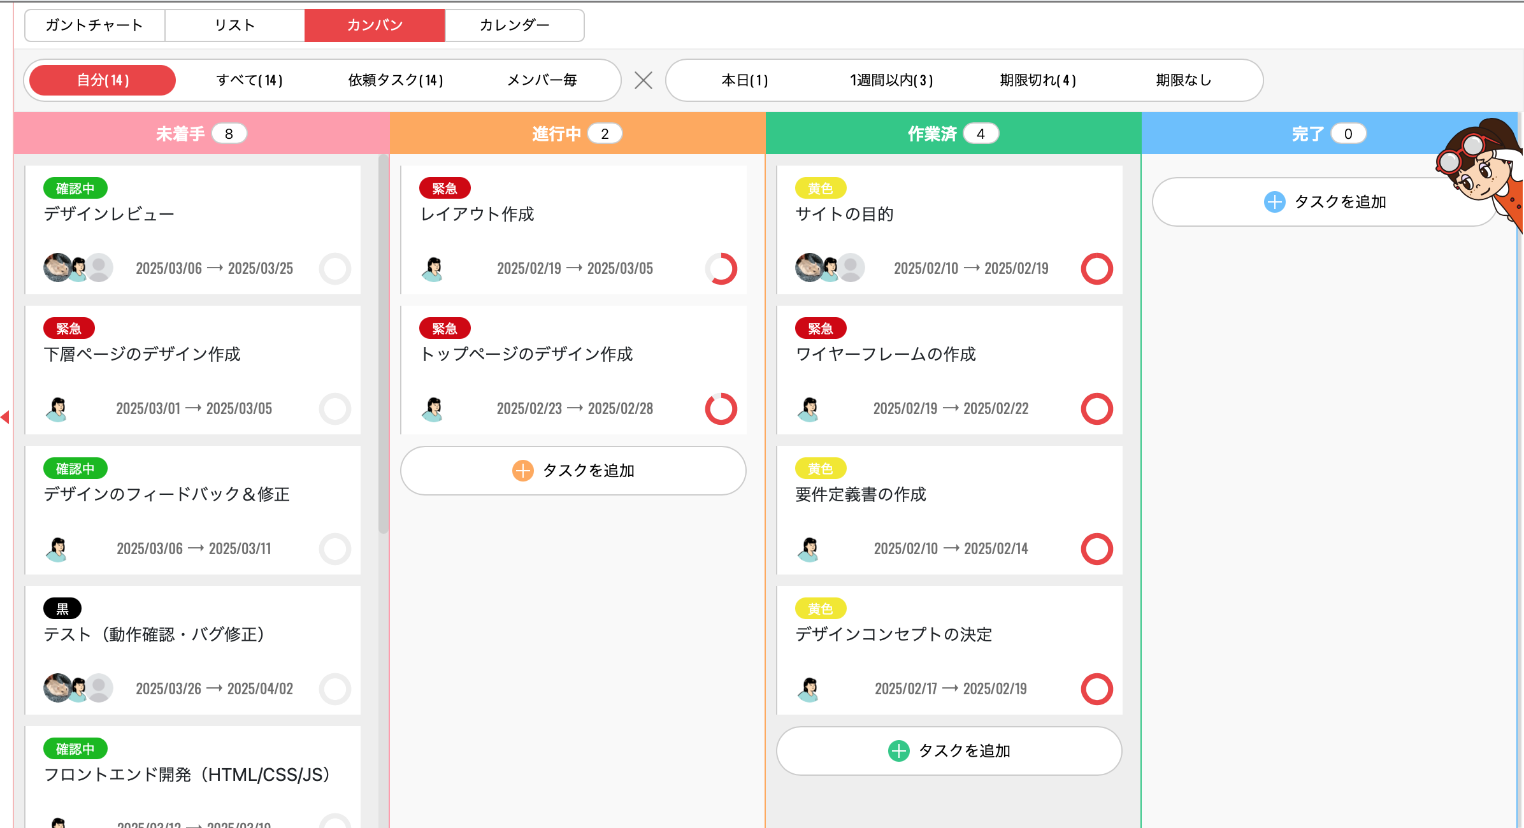1524x828 pixels.
Task: Click the X icon to clear filters
Action: 643,80
